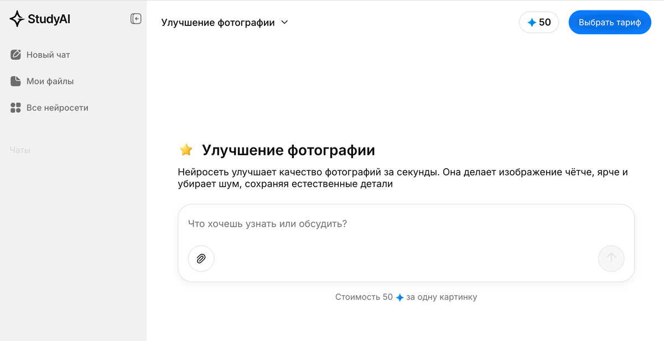Open Мои файлы via the file icon
Image resolution: width=664 pixels, height=341 pixels.
pyautogui.click(x=15, y=81)
